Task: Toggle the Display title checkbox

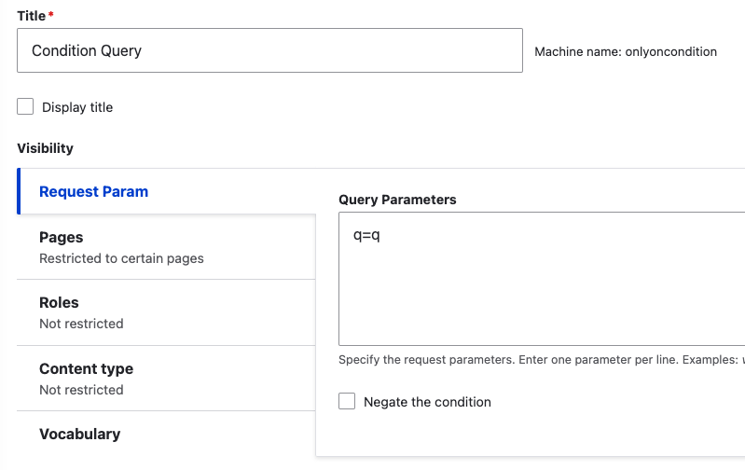Action: coord(25,106)
